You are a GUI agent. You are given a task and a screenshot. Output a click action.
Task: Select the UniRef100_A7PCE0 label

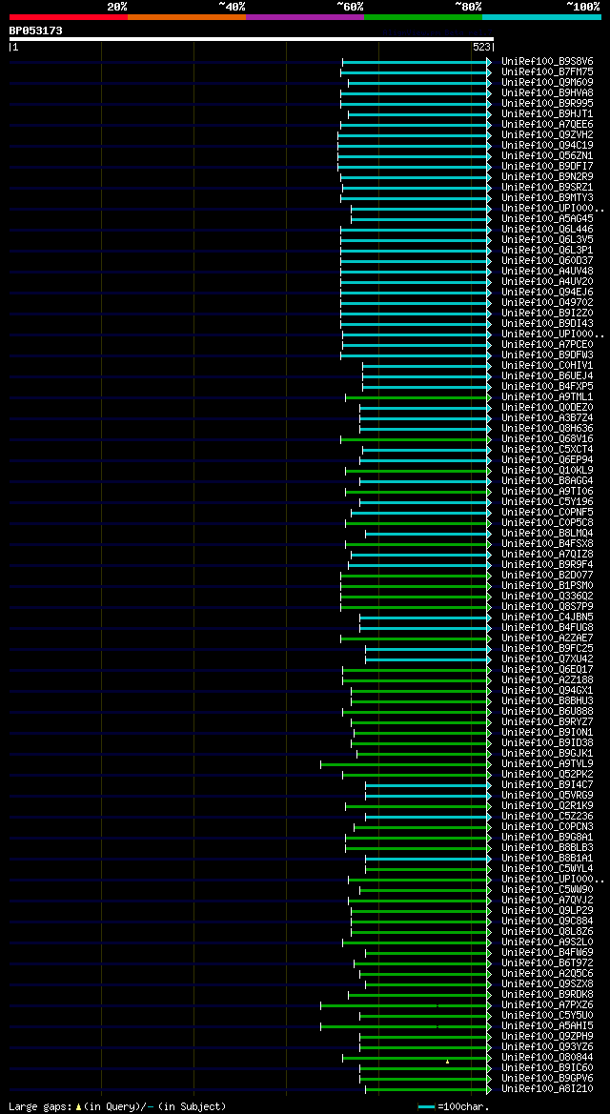(x=547, y=345)
